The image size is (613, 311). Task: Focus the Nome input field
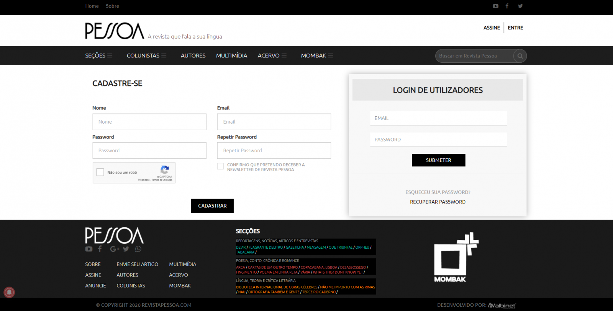coord(149,122)
